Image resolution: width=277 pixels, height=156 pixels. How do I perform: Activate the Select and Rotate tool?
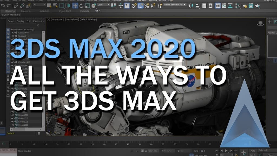click(x=81, y=5)
